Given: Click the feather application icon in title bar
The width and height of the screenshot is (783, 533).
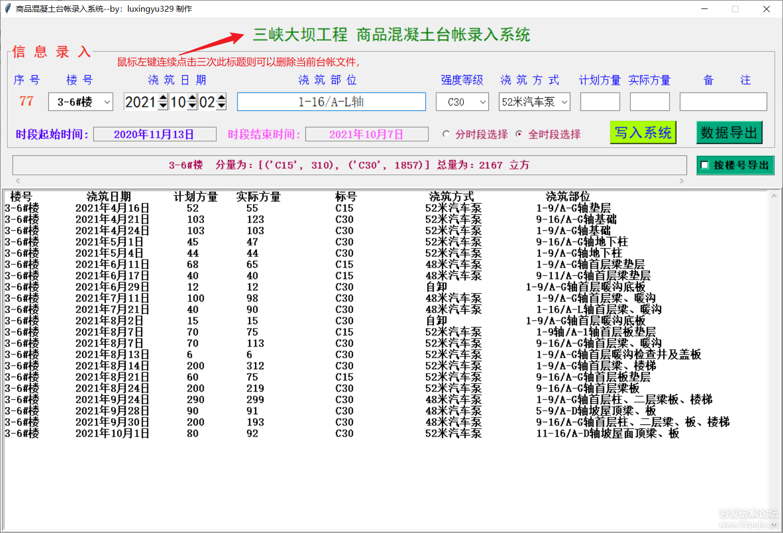Looking at the screenshot, I should coord(7,8).
